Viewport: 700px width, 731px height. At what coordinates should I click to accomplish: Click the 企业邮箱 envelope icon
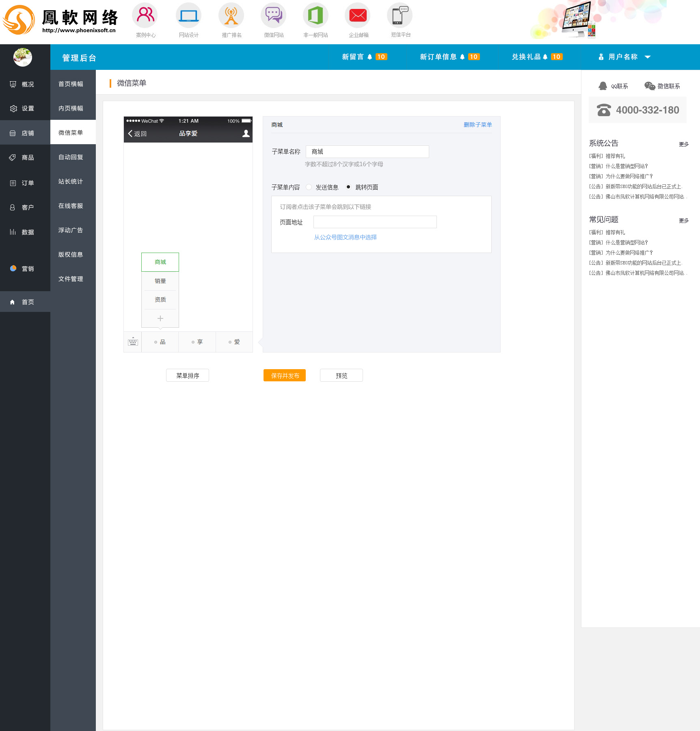click(x=358, y=15)
